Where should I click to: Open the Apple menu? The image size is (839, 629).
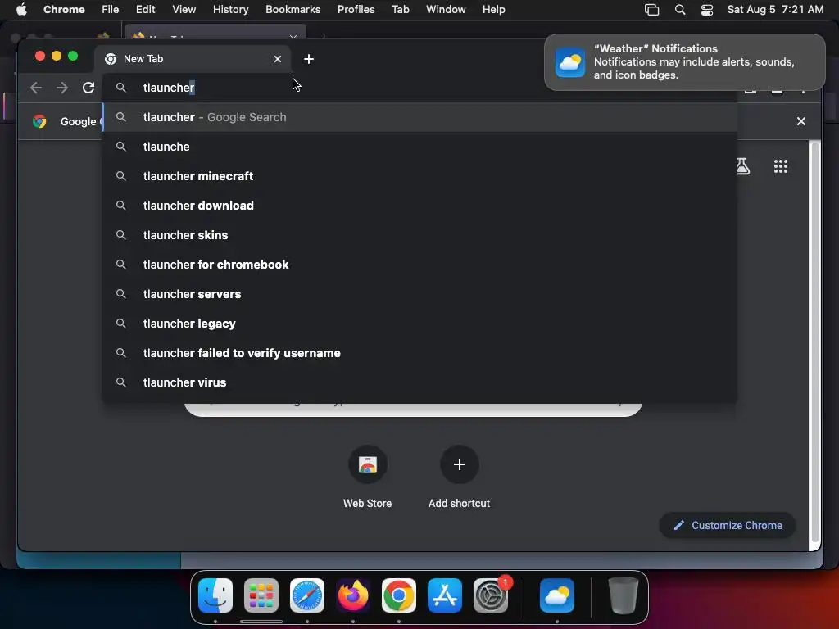click(x=21, y=10)
